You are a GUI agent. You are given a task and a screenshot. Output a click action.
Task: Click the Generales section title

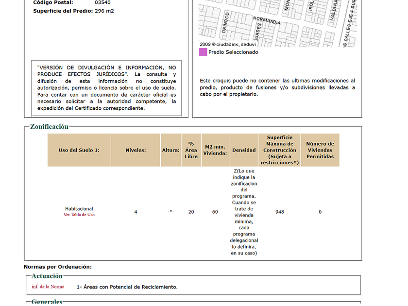47,302
